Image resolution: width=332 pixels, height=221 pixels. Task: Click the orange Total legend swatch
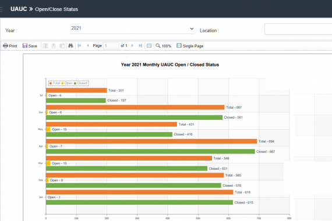coord(51,83)
